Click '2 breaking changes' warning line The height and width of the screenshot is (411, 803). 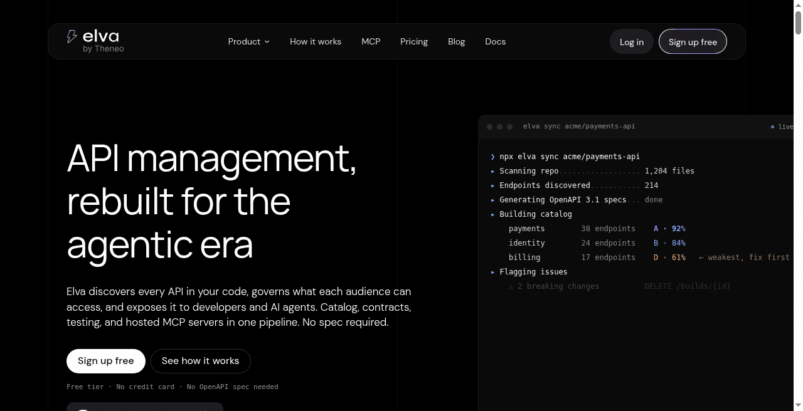pos(554,286)
